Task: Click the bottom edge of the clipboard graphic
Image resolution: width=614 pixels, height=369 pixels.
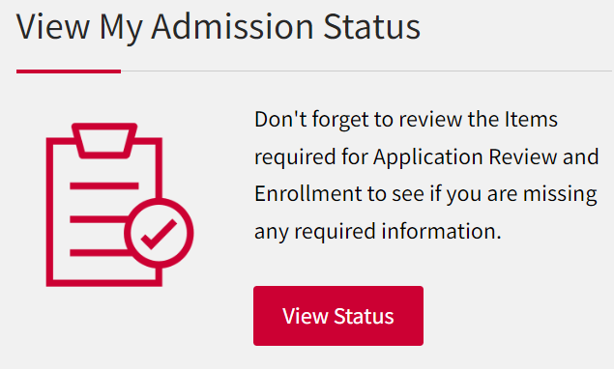Action: pyautogui.click(x=104, y=283)
